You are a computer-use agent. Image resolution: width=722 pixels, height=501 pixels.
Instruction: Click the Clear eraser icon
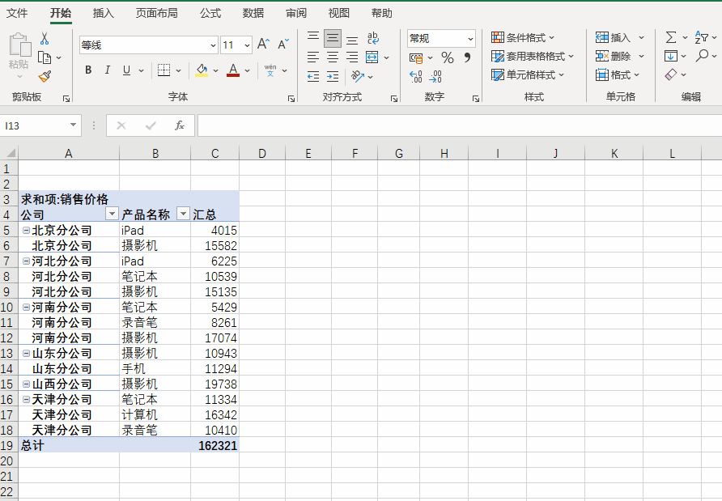coord(671,74)
